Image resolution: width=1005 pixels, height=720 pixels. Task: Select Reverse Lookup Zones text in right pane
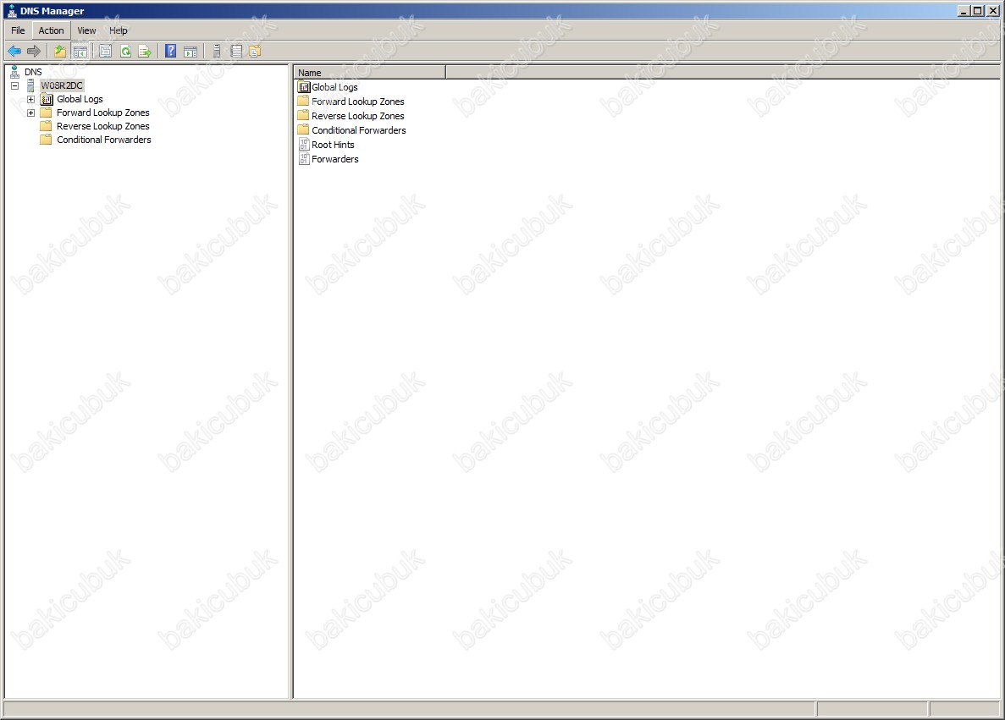point(357,116)
